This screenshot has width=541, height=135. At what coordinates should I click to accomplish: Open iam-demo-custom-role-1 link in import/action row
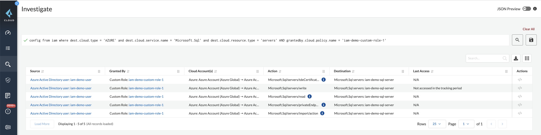[x=146, y=113]
